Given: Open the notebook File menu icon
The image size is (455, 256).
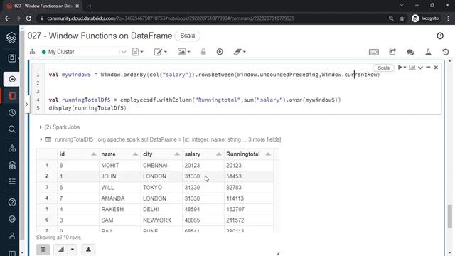Looking at the screenshot, I should click(x=137, y=52).
